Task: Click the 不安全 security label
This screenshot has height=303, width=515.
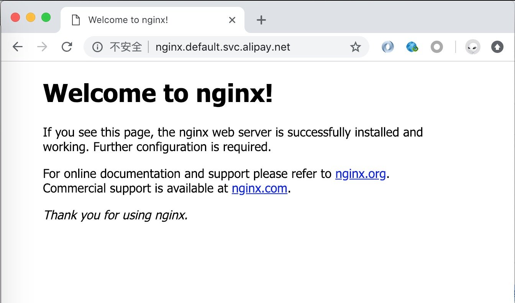Action: 126,47
